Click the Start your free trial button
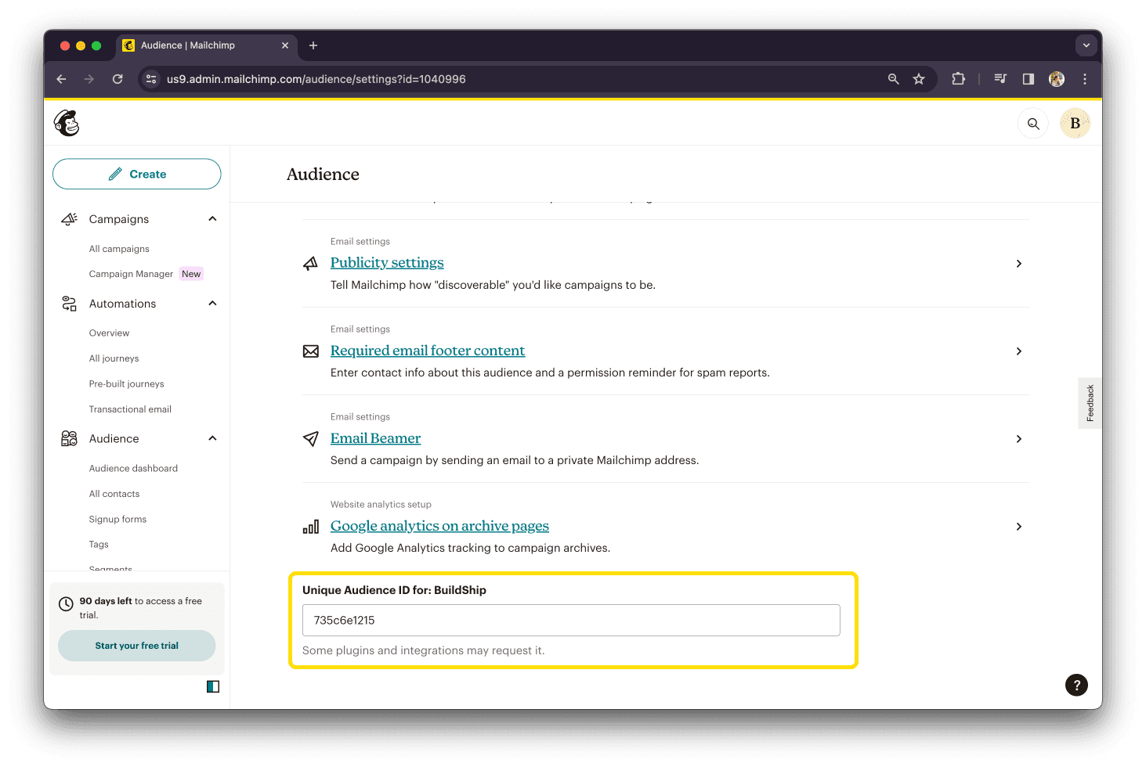Screen dimensions: 1146x767 tap(136, 646)
